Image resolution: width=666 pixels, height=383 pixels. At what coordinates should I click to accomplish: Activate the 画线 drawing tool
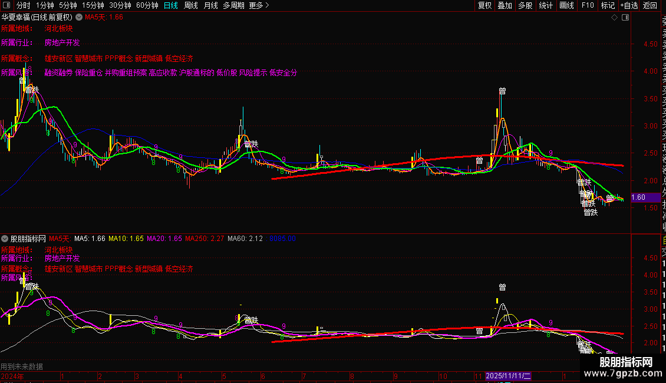[566, 5]
